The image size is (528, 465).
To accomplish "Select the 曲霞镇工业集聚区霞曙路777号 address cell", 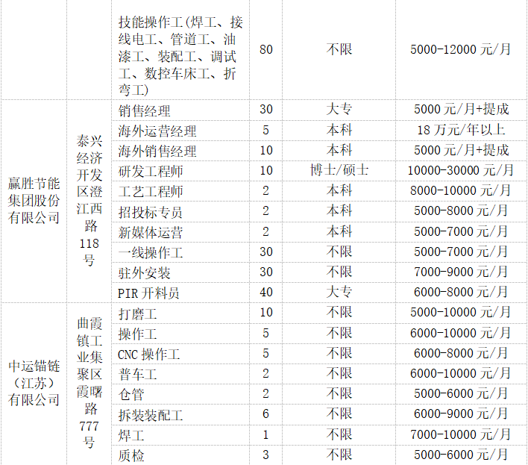I will 89,383.
